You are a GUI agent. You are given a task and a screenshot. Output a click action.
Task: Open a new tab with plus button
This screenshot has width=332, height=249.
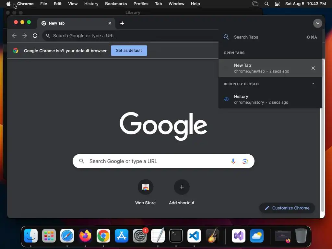pyautogui.click(x=122, y=23)
